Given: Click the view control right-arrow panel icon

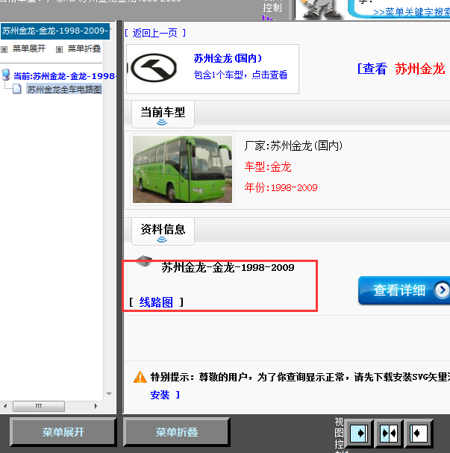Looking at the screenshot, I should [359, 433].
